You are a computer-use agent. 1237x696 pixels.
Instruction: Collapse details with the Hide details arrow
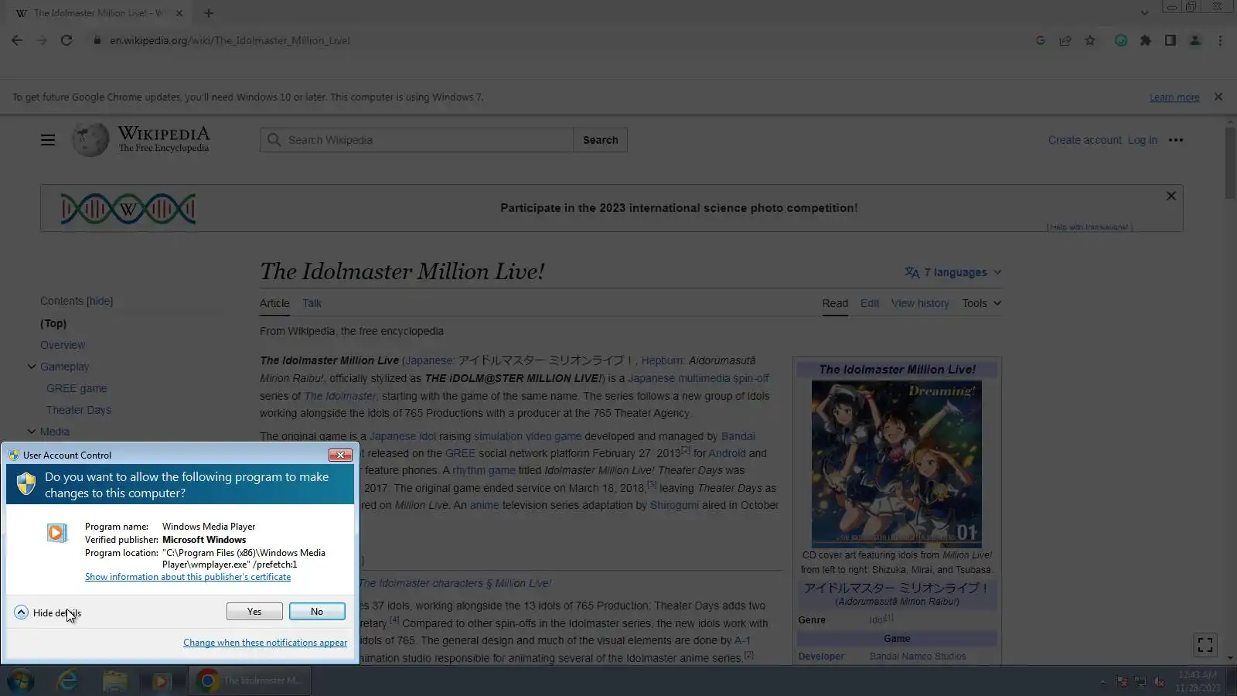(21, 612)
